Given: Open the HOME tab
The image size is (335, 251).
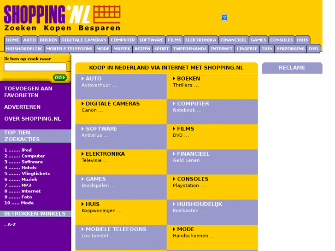Looking at the screenshot, I should pyautogui.click(x=12, y=40).
